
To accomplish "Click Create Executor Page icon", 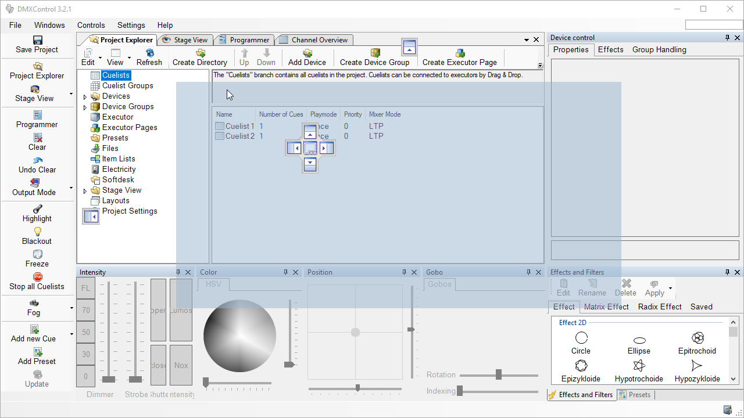I will pos(460,53).
